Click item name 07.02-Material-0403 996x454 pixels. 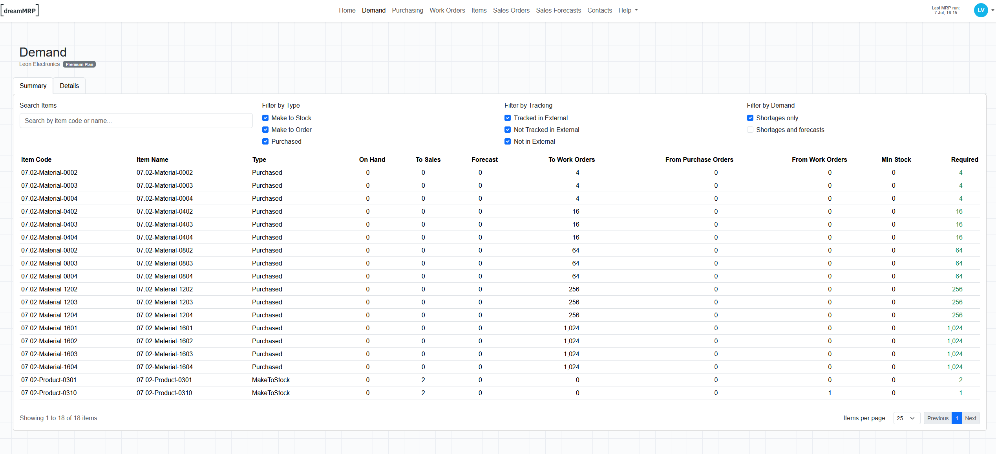165,224
